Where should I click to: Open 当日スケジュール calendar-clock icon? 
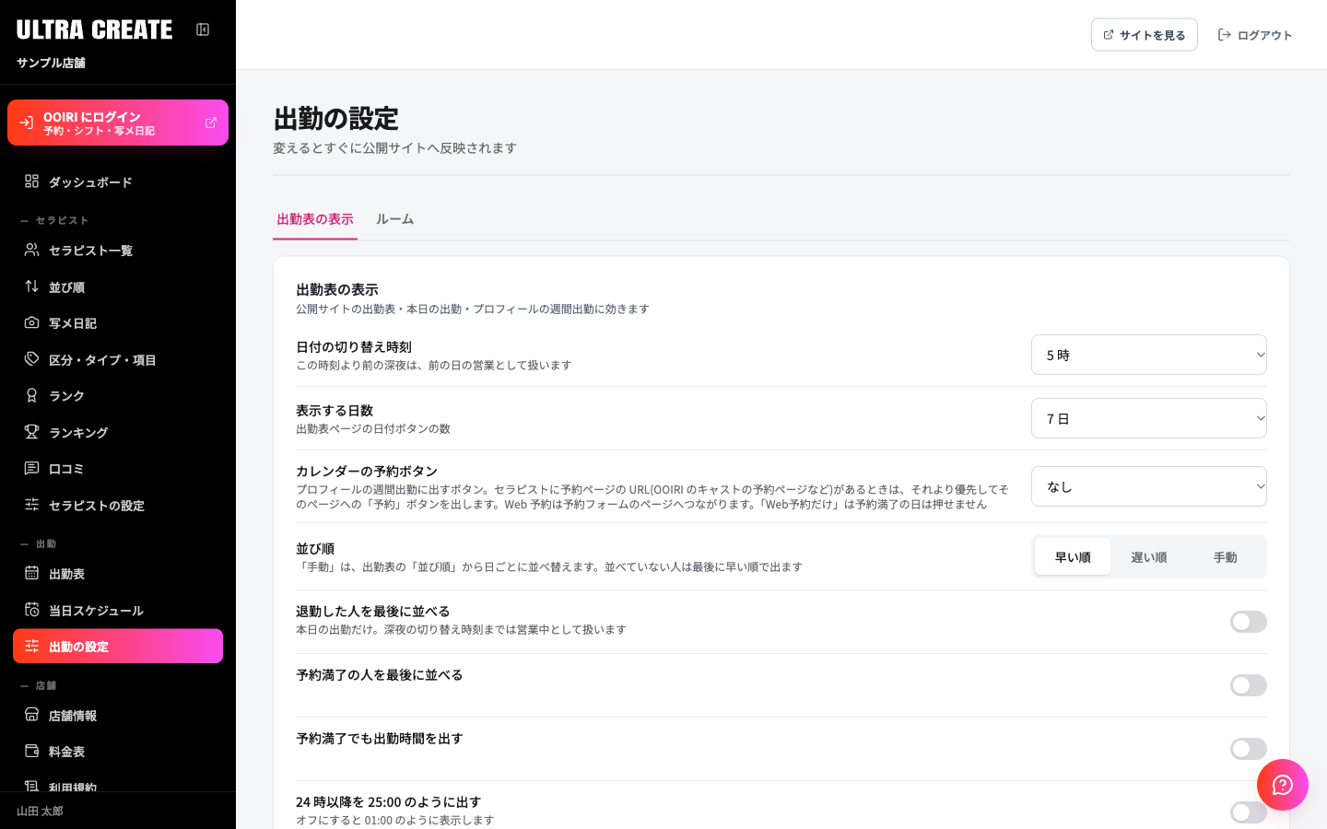pyautogui.click(x=31, y=610)
